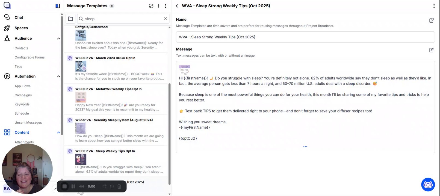This screenshot has width=440, height=196.
Task: Open template detail more options menu
Action: click(434, 6)
